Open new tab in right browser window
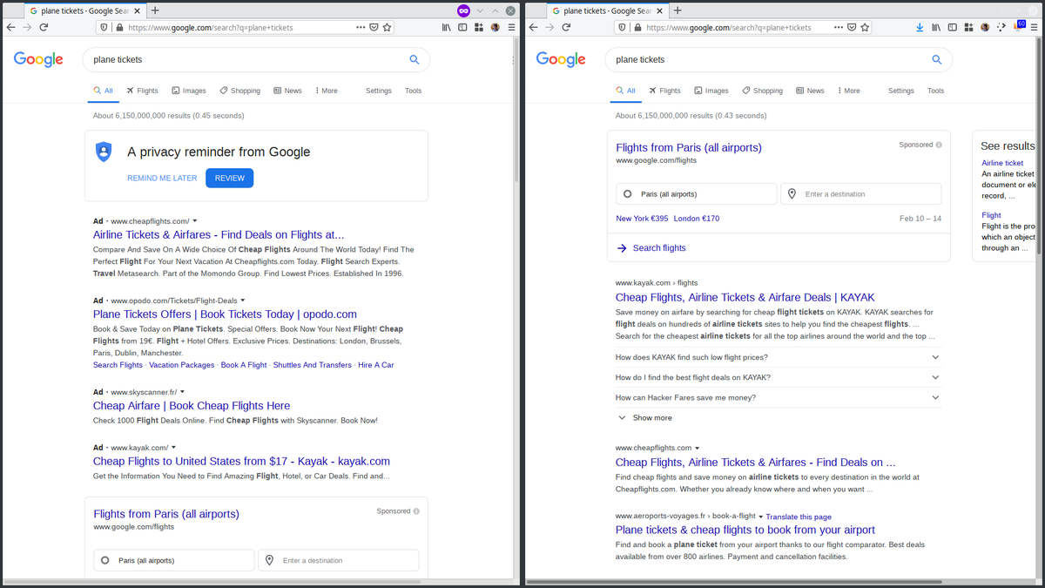Screen dimensions: 1045x588 pyautogui.click(x=678, y=10)
